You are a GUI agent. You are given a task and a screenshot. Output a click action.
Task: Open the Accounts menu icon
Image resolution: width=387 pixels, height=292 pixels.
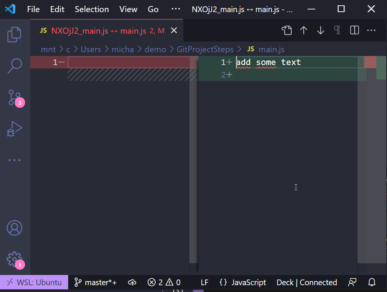15,228
